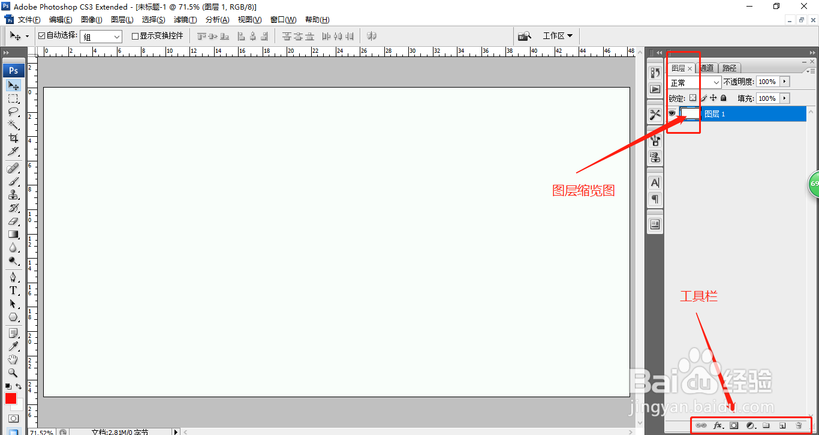
Task: Open the 组 auto-select dropdown
Action: pos(101,37)
